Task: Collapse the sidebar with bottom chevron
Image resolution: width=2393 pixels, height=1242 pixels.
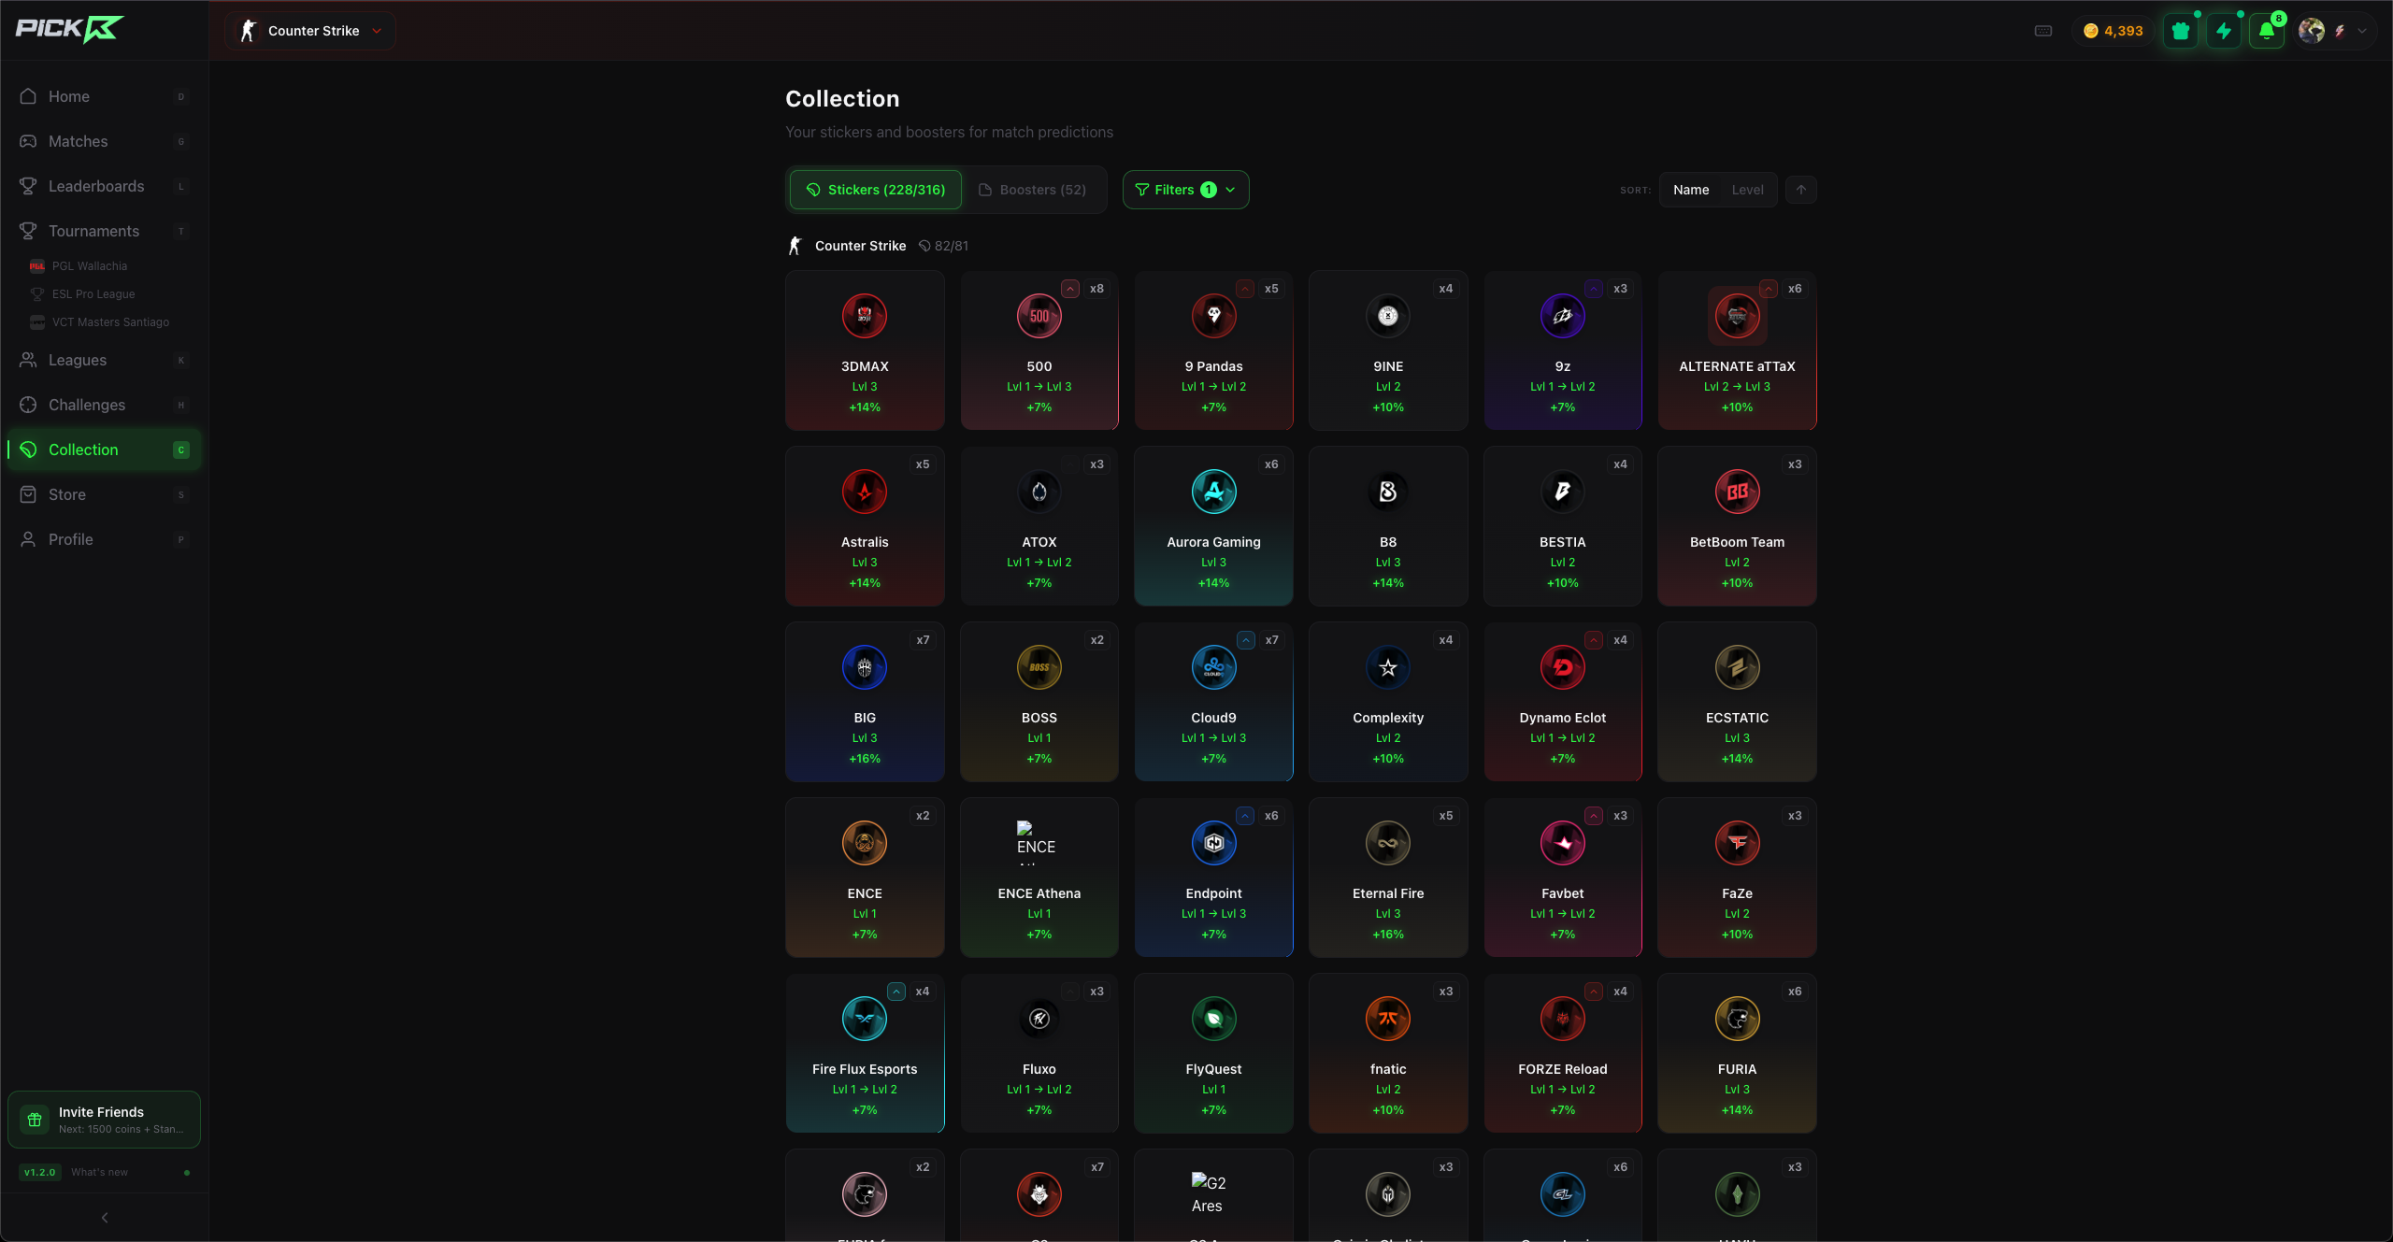Action: tap(105, 1218)
